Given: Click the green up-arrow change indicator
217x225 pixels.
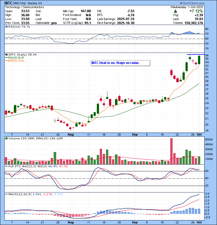Looking at the screenshot, I should click(x=175, y=11).
